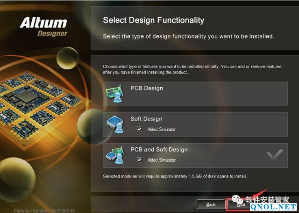Click the Soft Design chip icon
Viewport: 299px width, 213px height.
point(115,124)
